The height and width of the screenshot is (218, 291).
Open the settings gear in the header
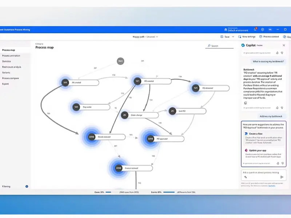[x=262, y=30]
